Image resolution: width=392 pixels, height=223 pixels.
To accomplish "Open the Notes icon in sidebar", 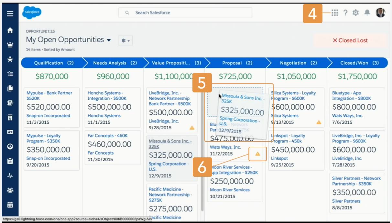I will pos(10,103).
